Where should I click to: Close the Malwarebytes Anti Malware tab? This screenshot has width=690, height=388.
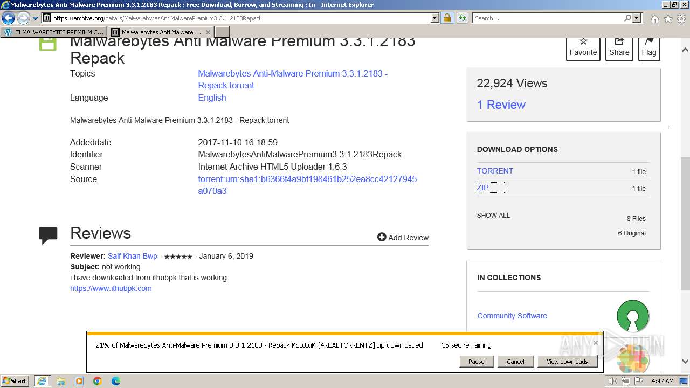coord(208,32)
